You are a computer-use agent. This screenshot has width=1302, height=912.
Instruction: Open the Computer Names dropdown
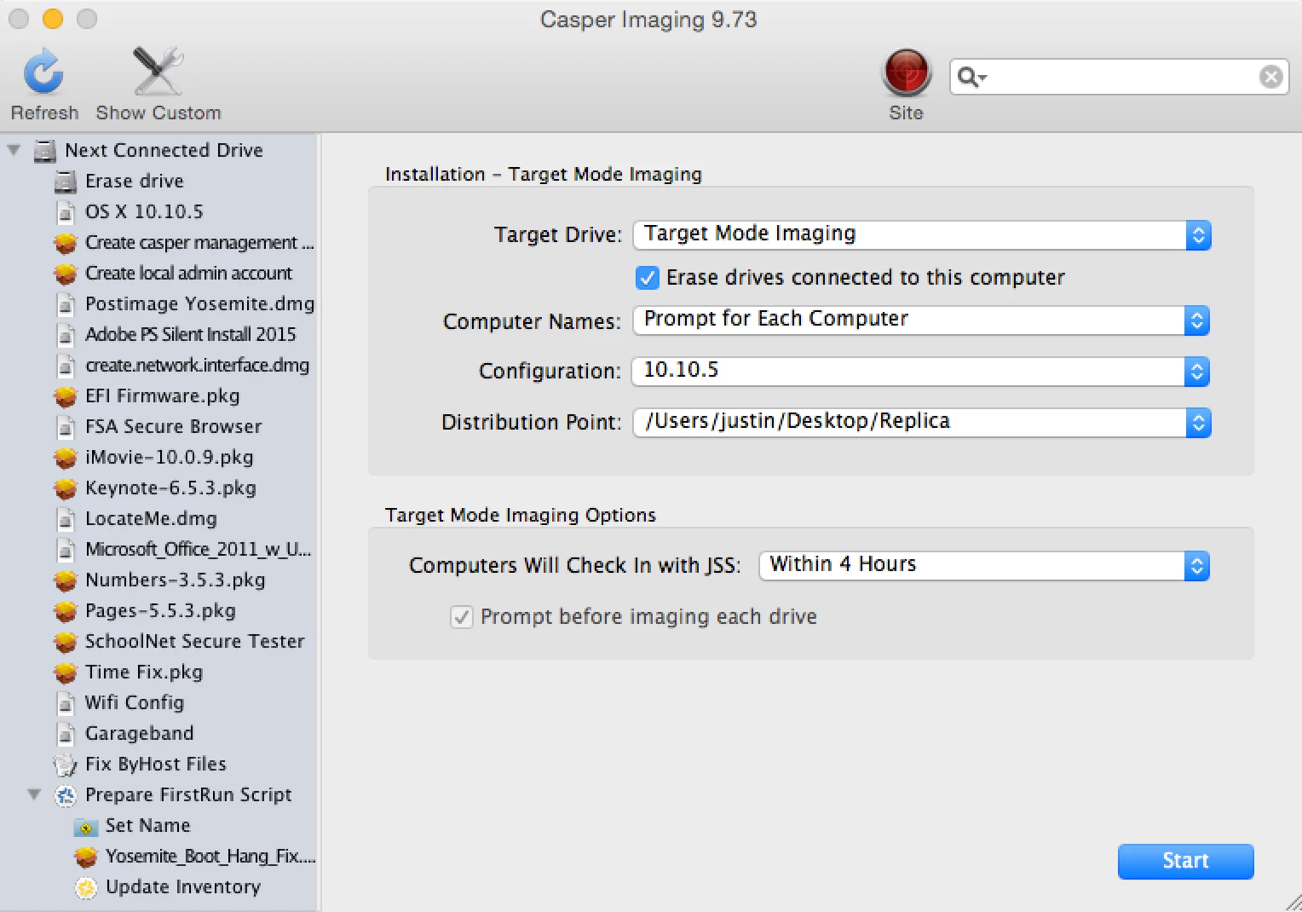click(921, 320)
